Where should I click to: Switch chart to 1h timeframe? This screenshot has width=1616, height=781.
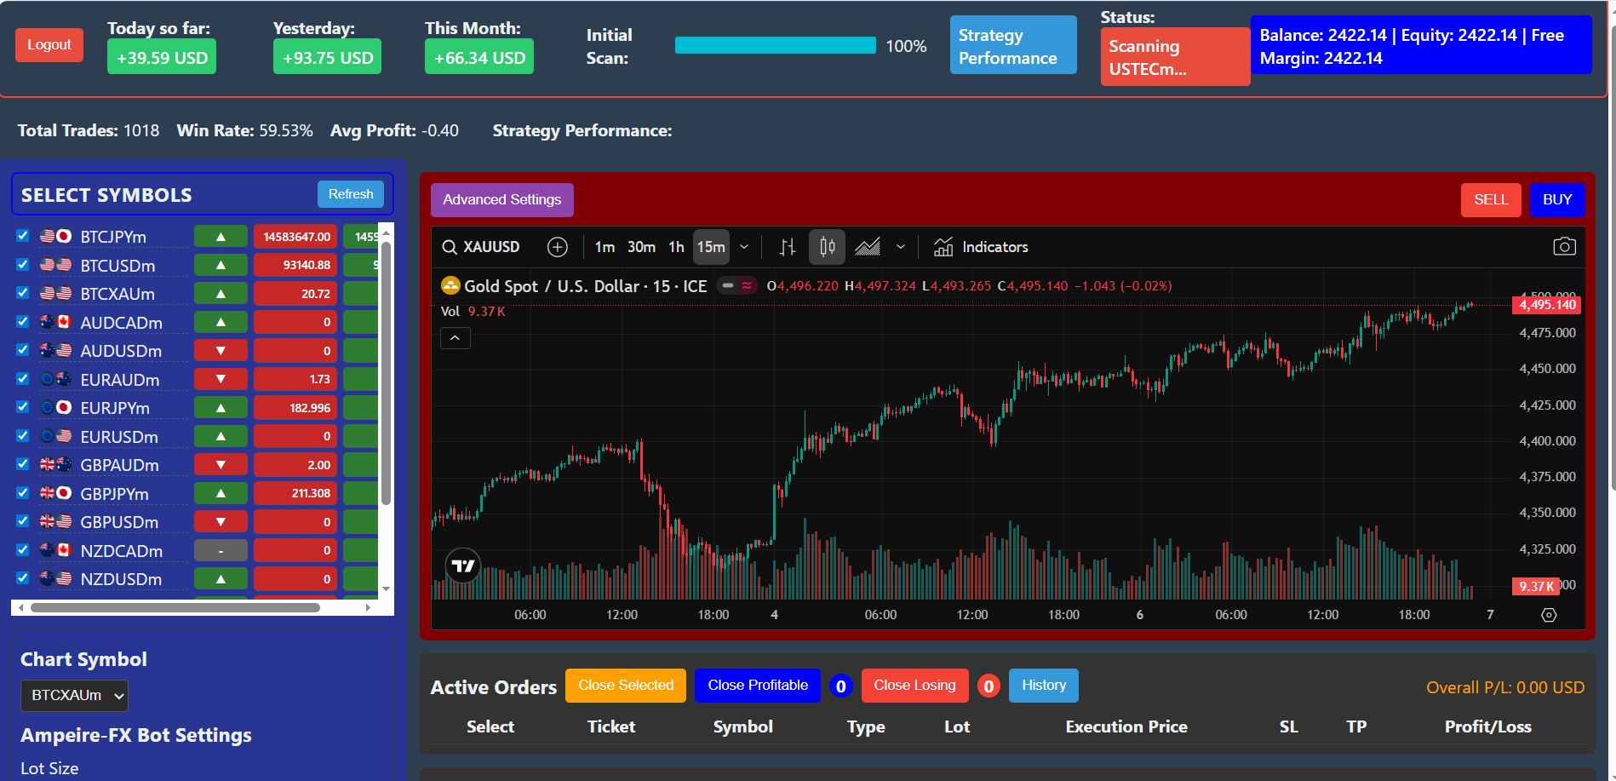tap(676, 247)
